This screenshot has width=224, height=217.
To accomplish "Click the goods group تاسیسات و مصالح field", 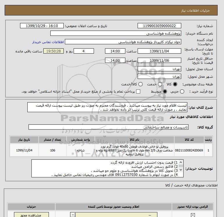I will 109,127.
